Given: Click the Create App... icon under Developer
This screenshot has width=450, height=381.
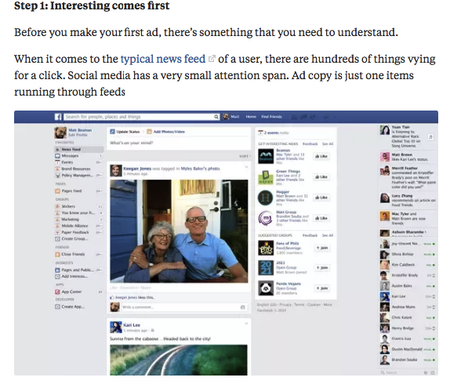Looking at the screenshot, I should pyautogui.click(x=58, y=307).
